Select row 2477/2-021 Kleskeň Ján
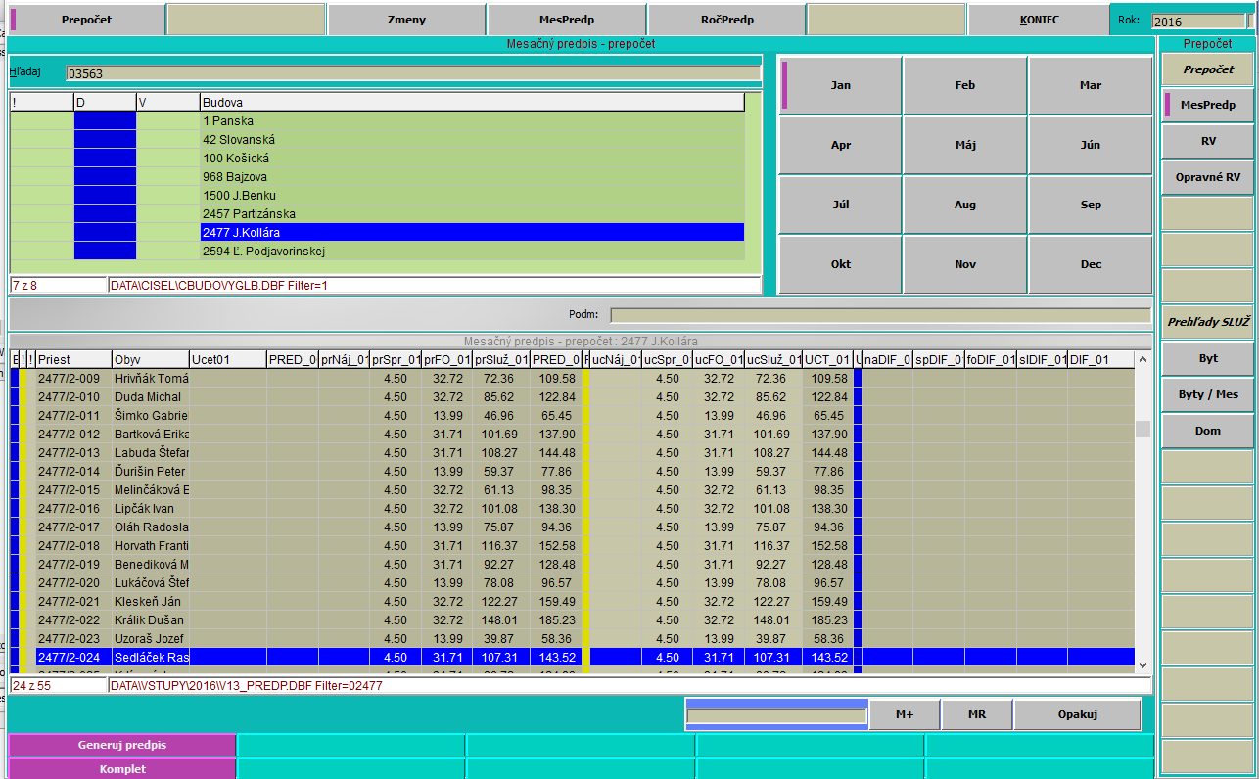This screenshot has width=1259, height=779. pos(572,602)
